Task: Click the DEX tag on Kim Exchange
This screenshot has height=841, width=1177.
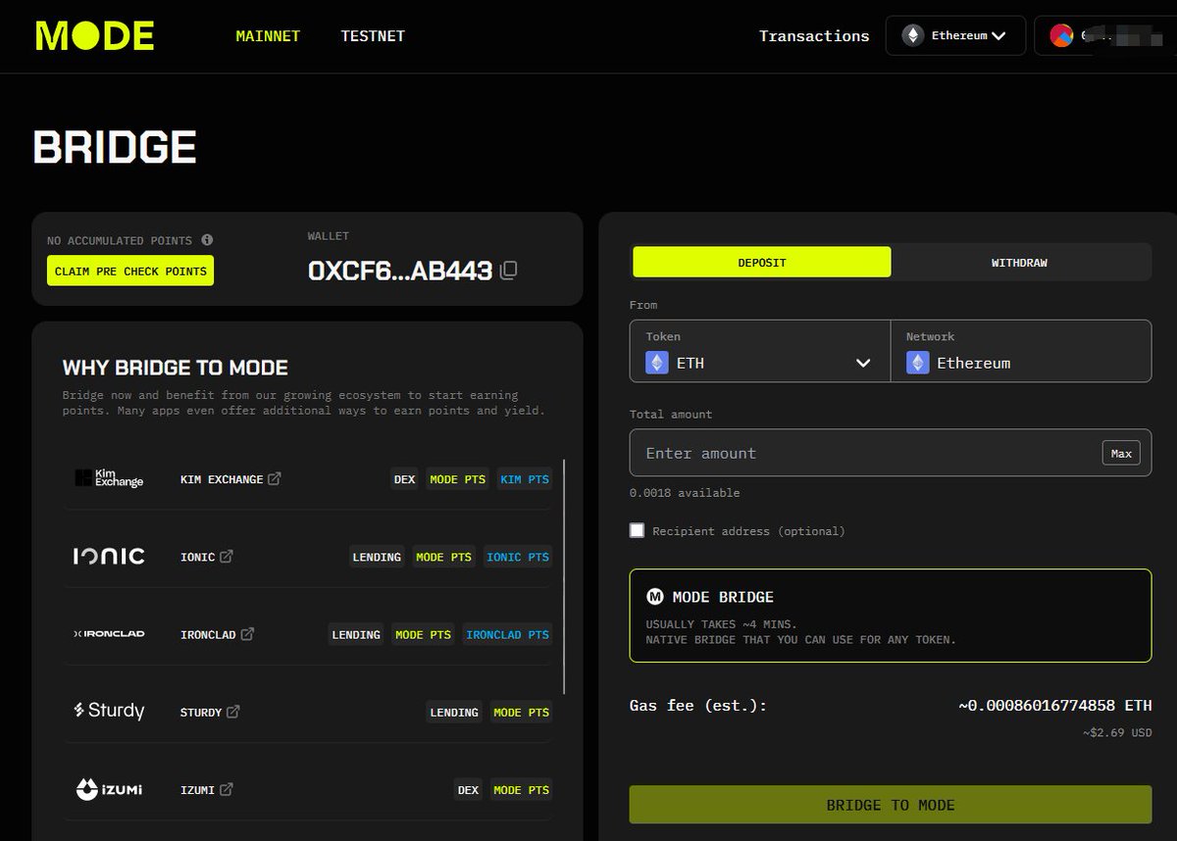Action: pyautogui.click(x=405, y=479)
